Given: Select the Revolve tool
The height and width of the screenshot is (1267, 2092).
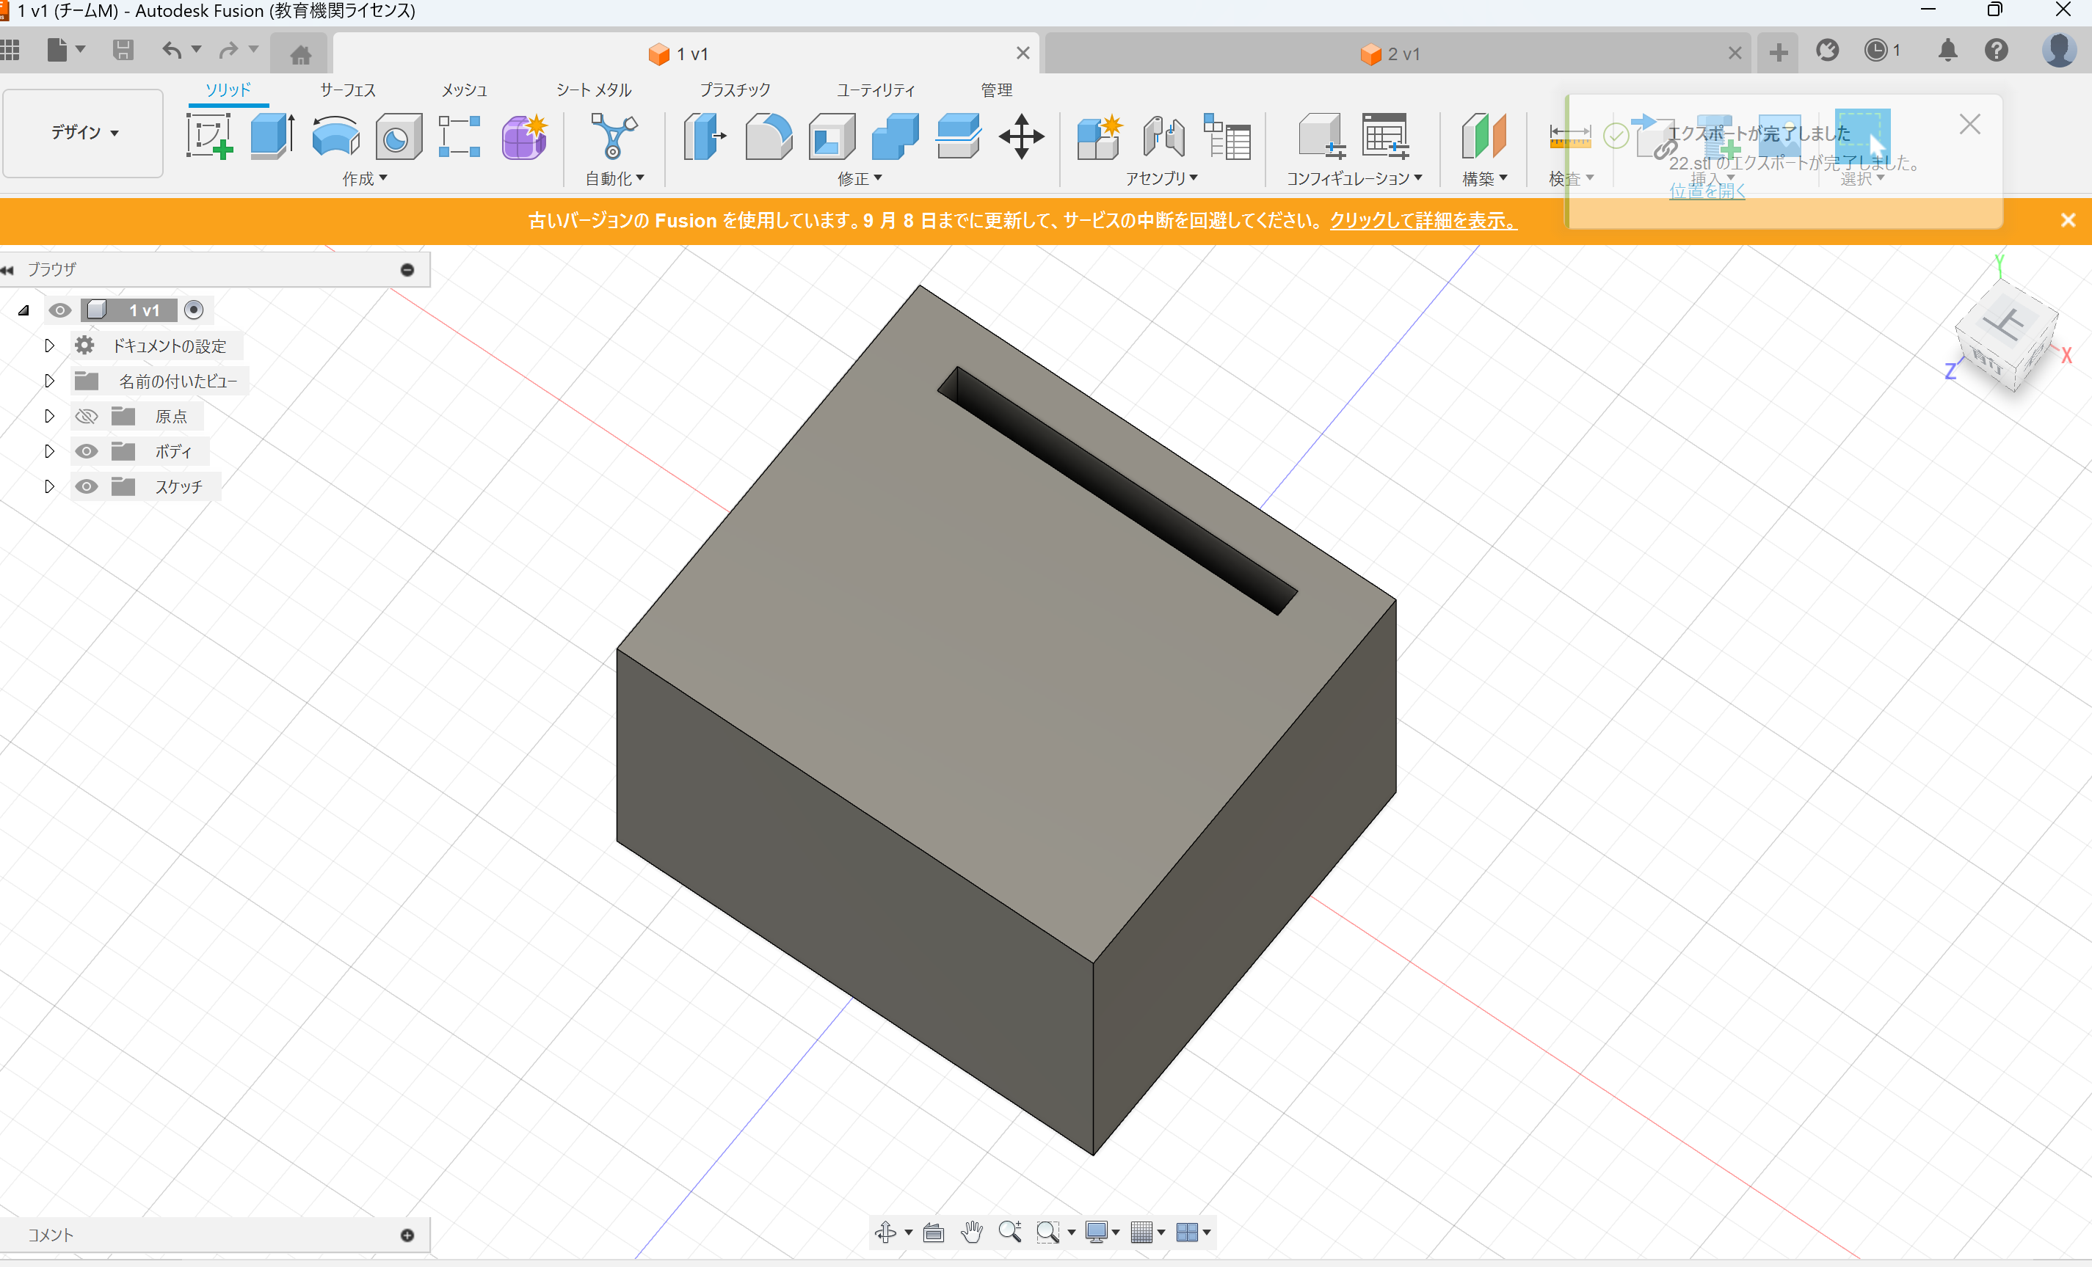Looking at the screenshot, I should point(336,136).
